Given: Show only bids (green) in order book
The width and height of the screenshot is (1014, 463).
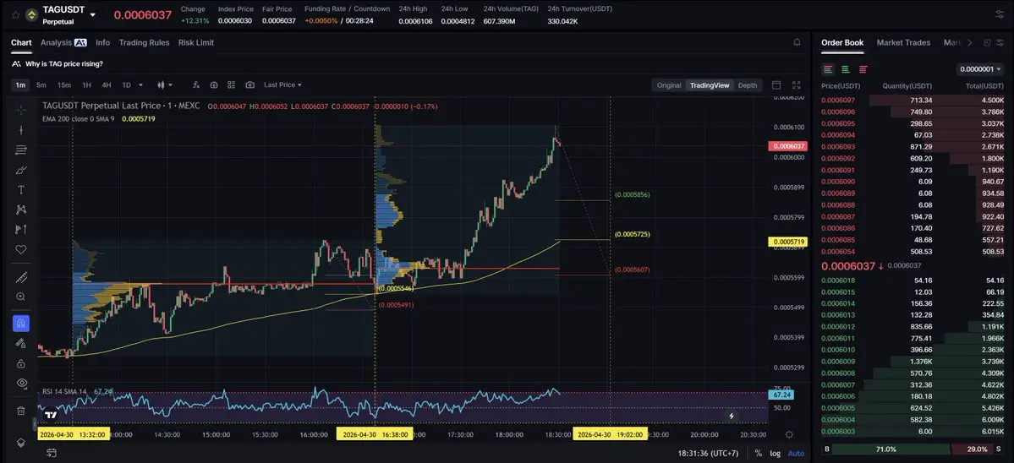Looking at the screenshot, I should pyautogui.click(x=845, y=69).
